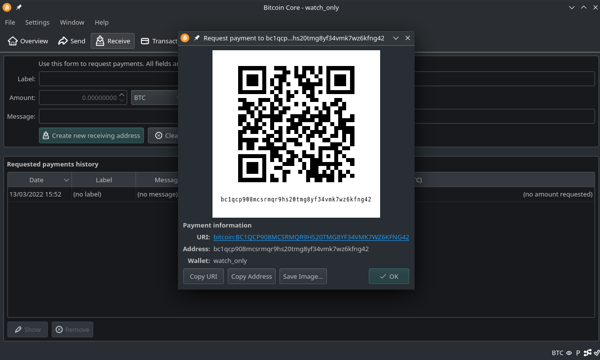Click the Copy URI button
This screenshot has width=600, height=360.
click(204, 276)
